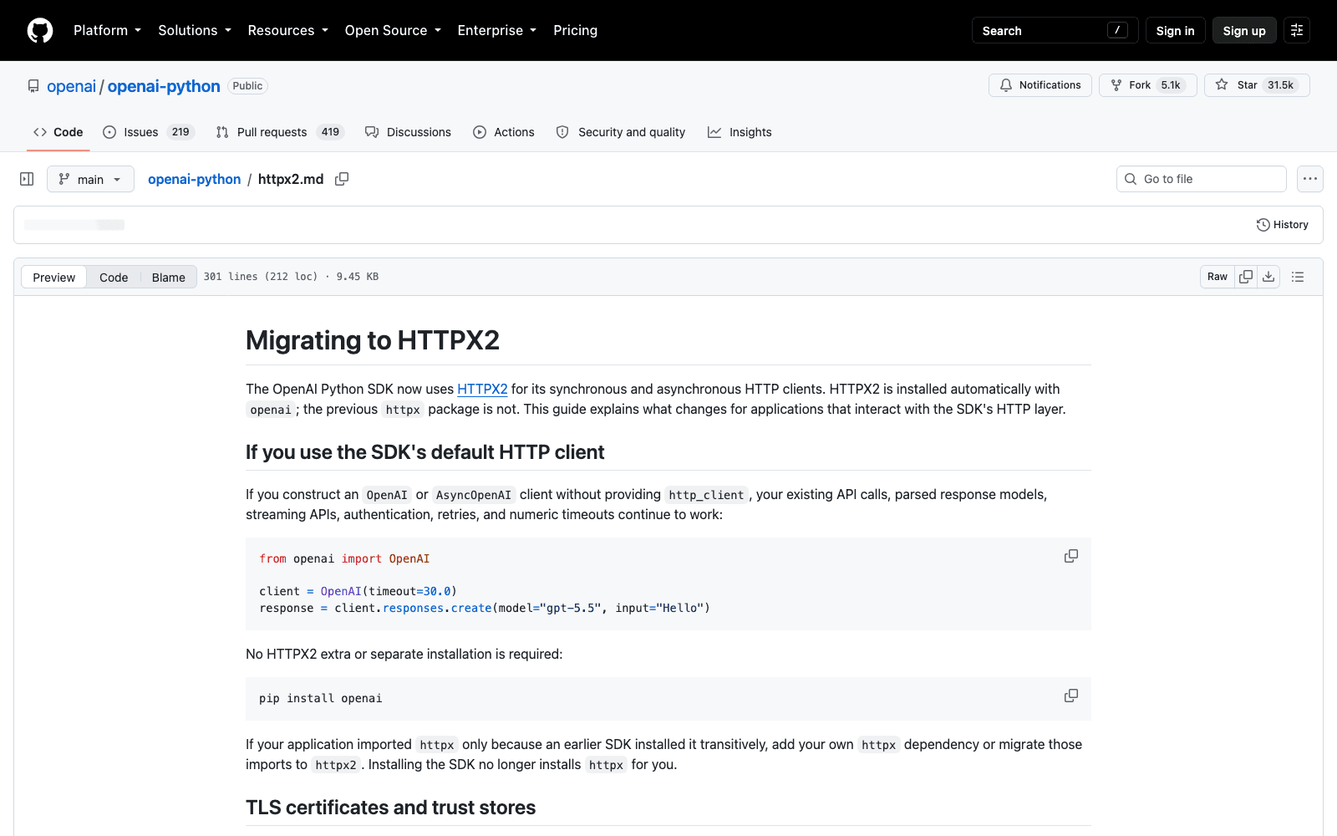Viewport: 1337px width, 836px height.
Task: Expand the file tree side panel
Action: [x=27, y=179]
